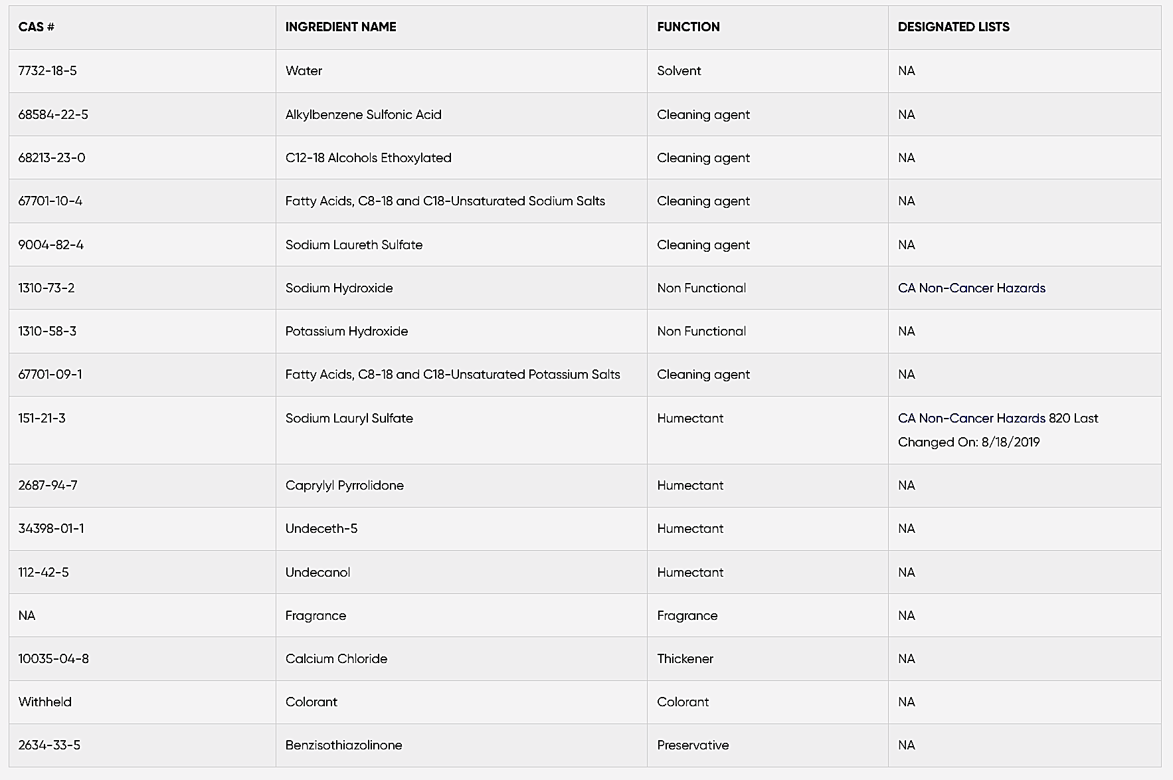
Task: Select the INGREDIENT NAME column header
Action: 341,27
